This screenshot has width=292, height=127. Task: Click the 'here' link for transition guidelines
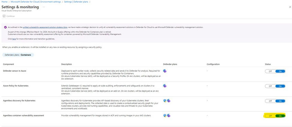[x=14, y=39]
